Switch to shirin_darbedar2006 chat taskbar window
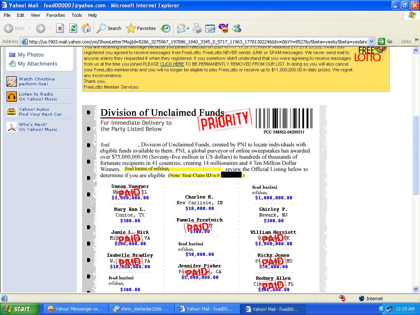This screenshot has height=315, width=420. click(142, 309)
